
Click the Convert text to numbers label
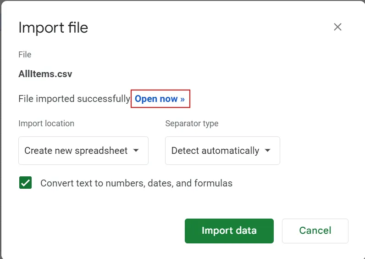(136, 183)
